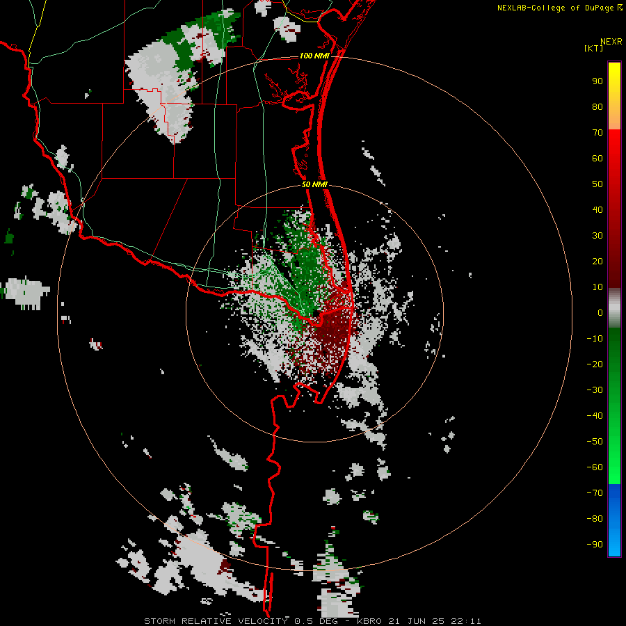Click the [KT] units label
The image size is (626, 626).
pos(593,48)
